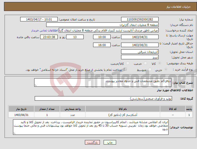Screen dimensions: 197x149
Task: Select the کالا/خدمت radio button
Action: (x=128, y=63)
